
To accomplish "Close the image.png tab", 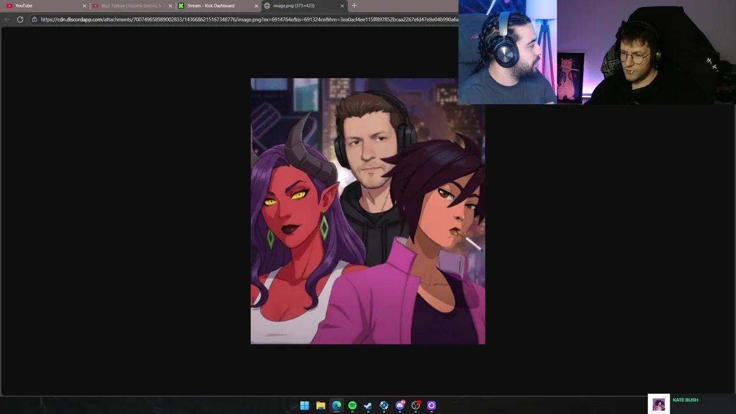I will (x=342, y=6).
